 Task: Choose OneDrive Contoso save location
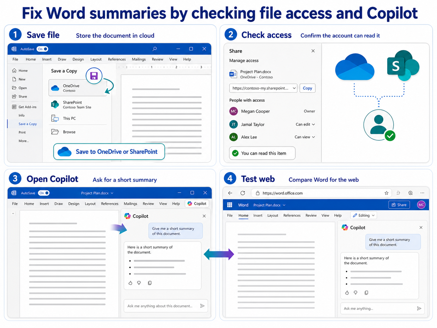(78, 88)
